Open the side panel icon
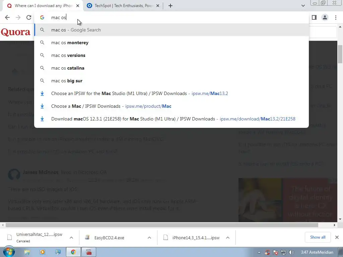The height and width of the screenshot is (257, 343). 314,17
